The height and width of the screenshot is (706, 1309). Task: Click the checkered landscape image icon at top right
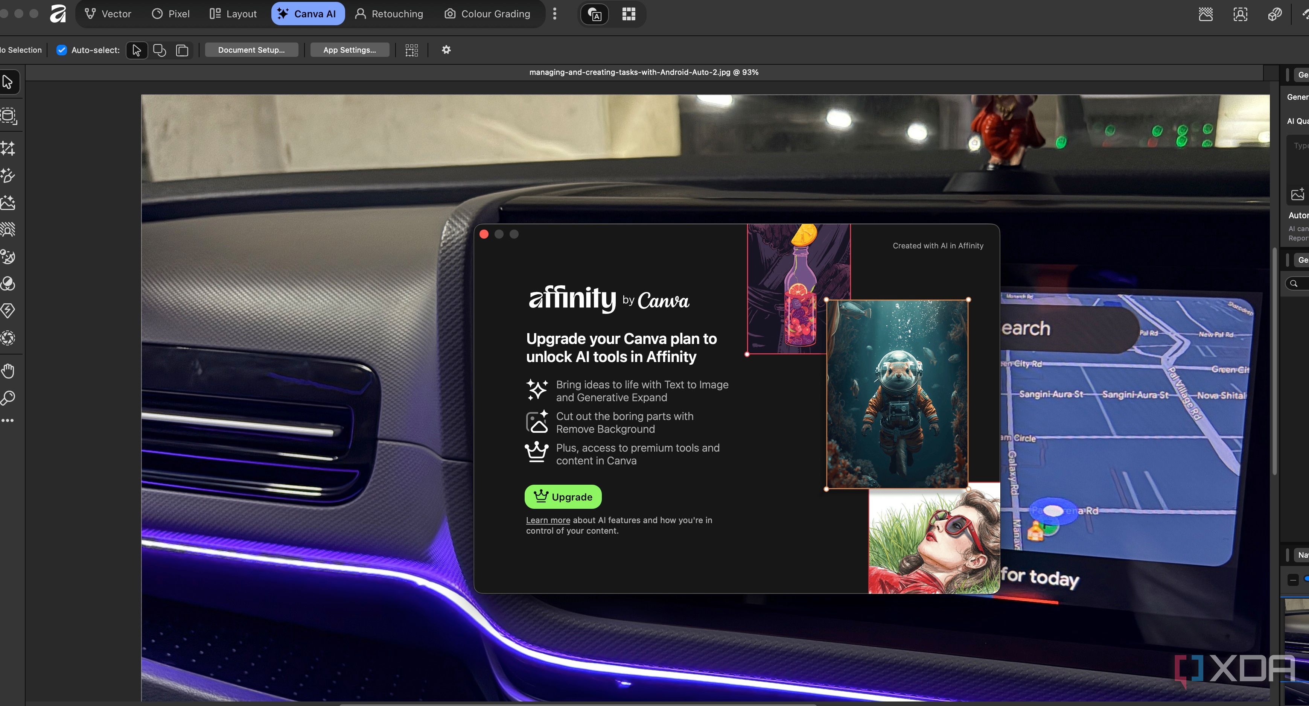pyautogui.click(x=1205, y=14)
